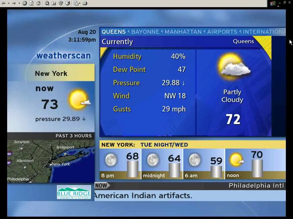This screenshot has width=293, height=219.
Task: Open the Forward button history dropdown
Action: point(19,3)
